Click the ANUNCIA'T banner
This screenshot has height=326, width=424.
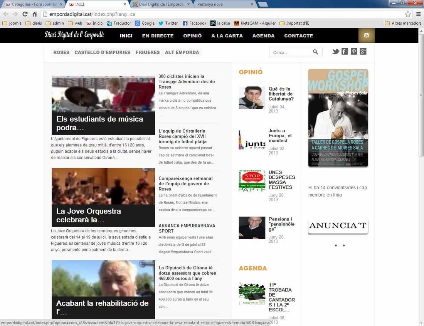338,226
